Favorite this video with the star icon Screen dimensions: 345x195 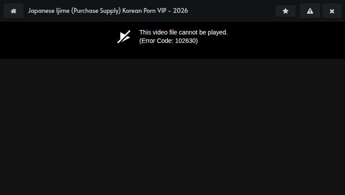pyautogui.click(x=285, y=11)
